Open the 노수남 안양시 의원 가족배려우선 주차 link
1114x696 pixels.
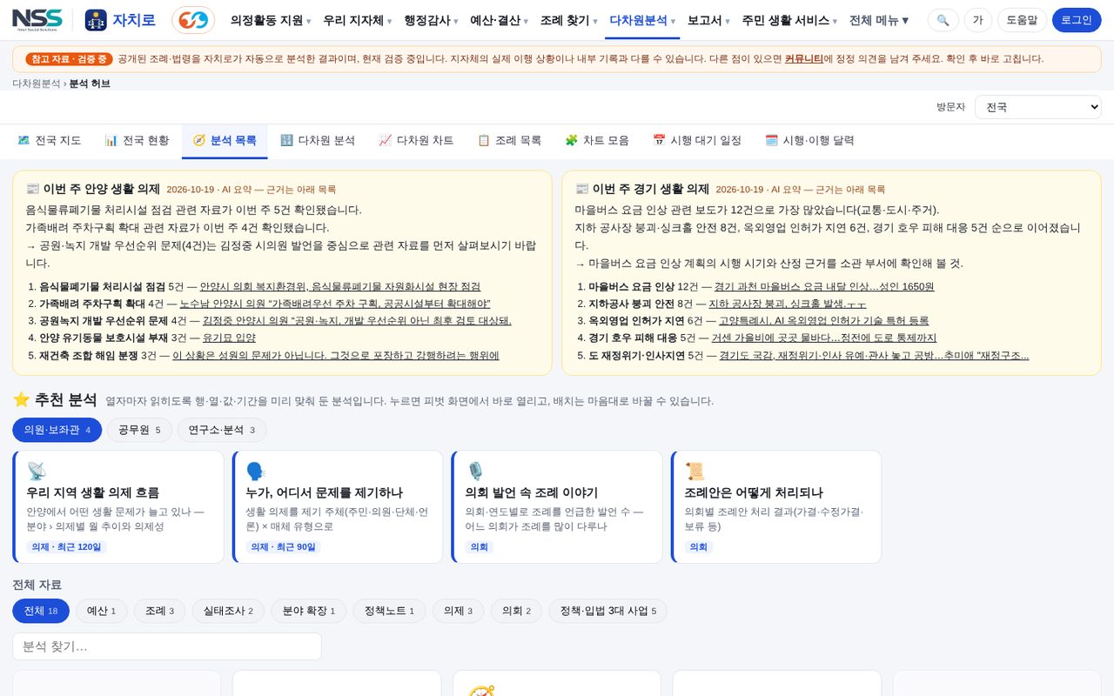335,304
